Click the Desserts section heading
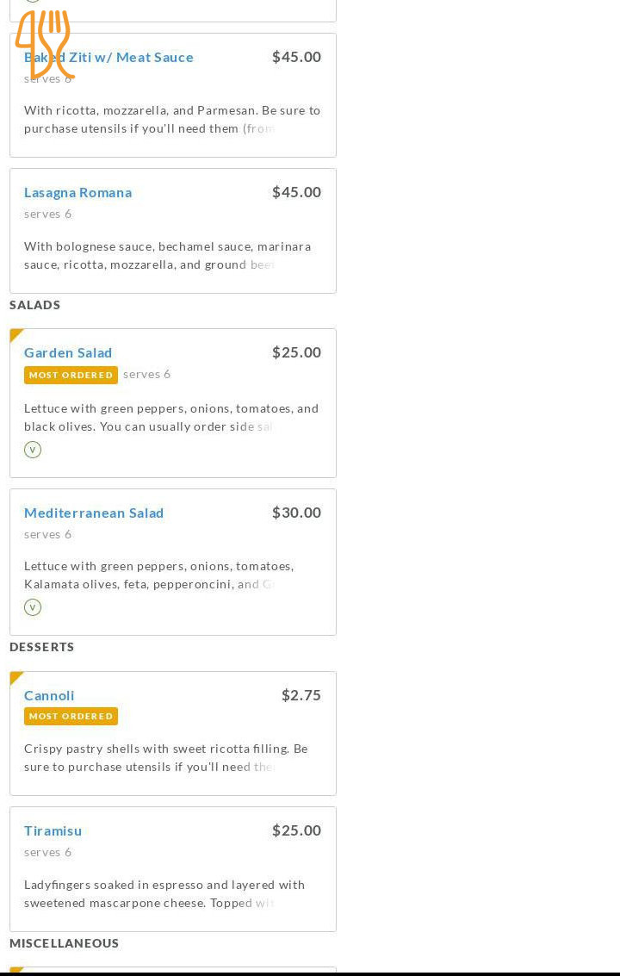Viewport: 620px width, 976px height. [x=42, y=647]
